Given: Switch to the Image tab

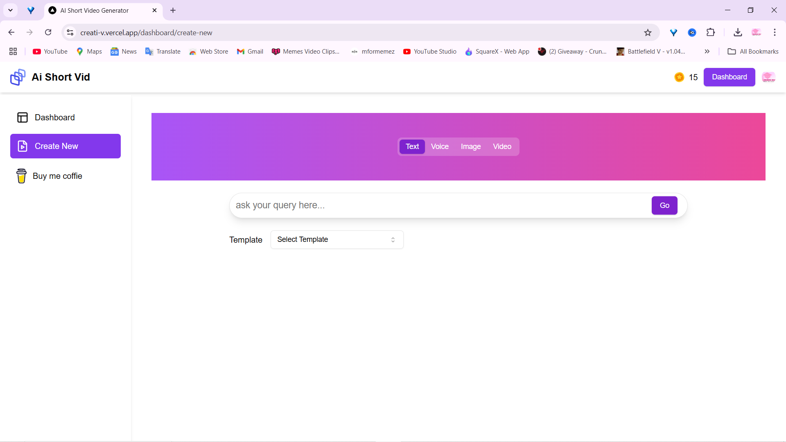Looking at the screenshot, I should click(x=471, y=147).
